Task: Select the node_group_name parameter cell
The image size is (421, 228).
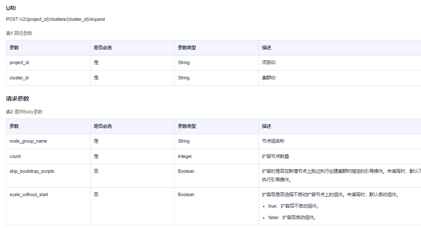Action: click(x=29, y=141)
